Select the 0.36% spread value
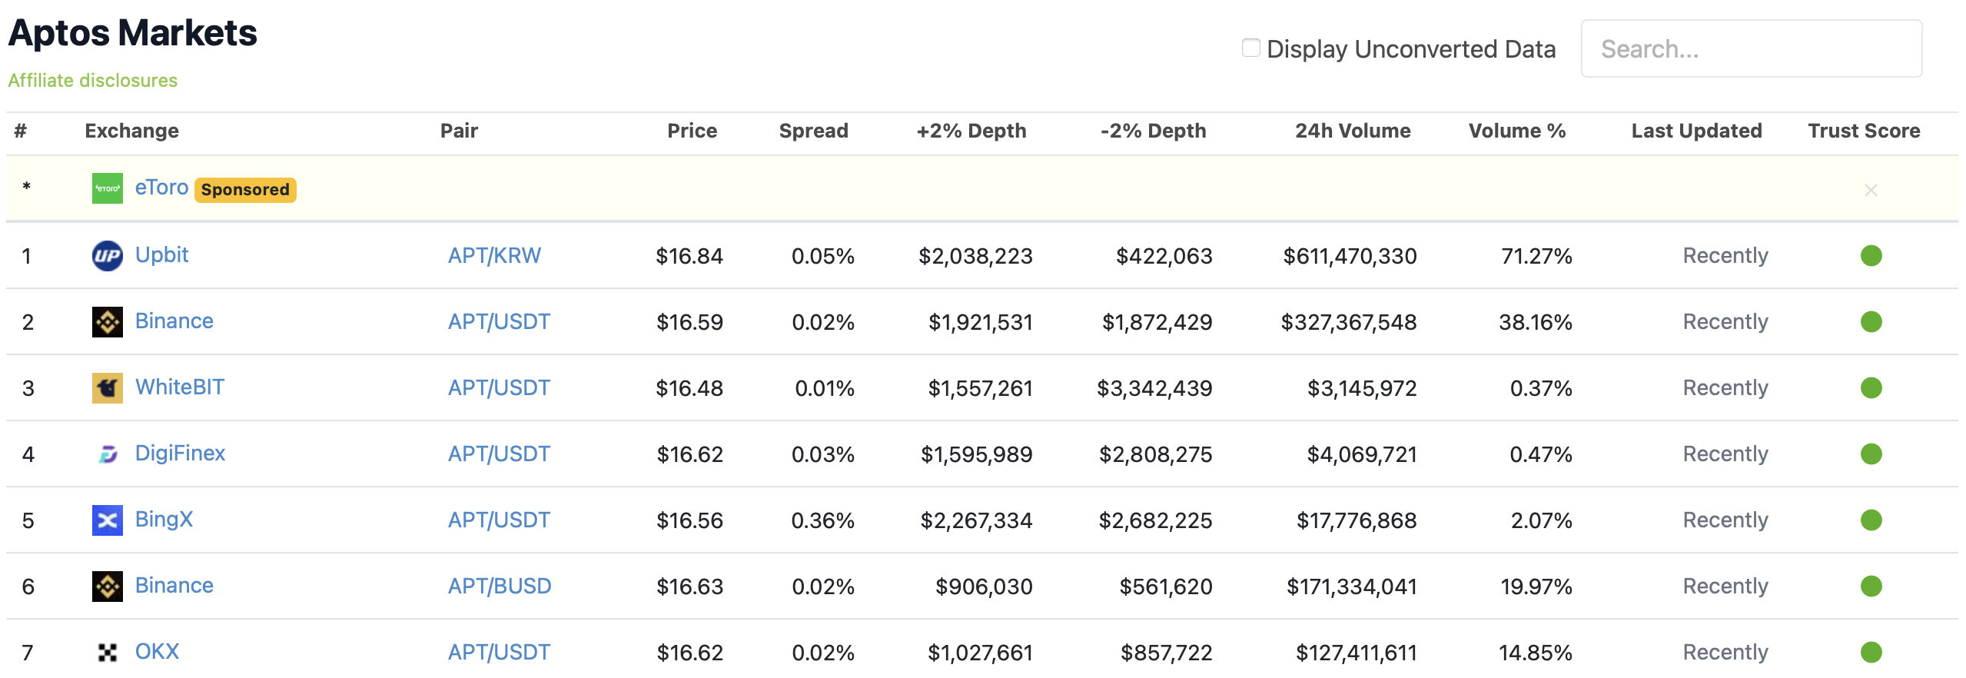1966x678 pixels. [x=822, y=520]
